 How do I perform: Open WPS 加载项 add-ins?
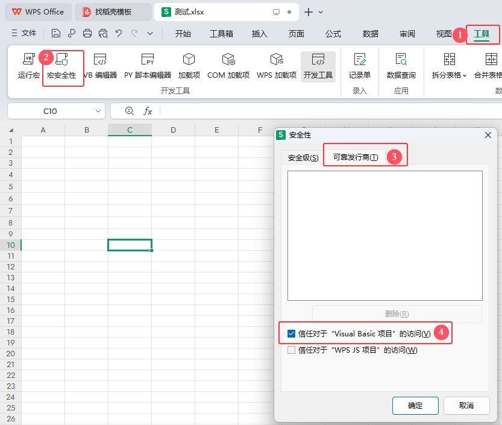click(x=277, y=60)
